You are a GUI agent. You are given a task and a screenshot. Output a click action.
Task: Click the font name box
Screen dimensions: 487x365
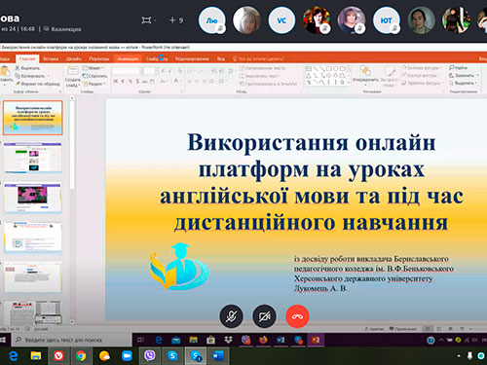click(127, 71)
